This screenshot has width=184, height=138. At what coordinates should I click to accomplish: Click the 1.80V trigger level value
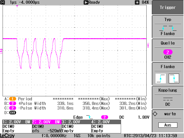click(x=143, y=117)
